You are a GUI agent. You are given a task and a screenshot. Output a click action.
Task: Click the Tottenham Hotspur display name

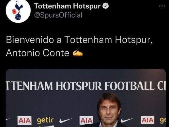[67, 6]
